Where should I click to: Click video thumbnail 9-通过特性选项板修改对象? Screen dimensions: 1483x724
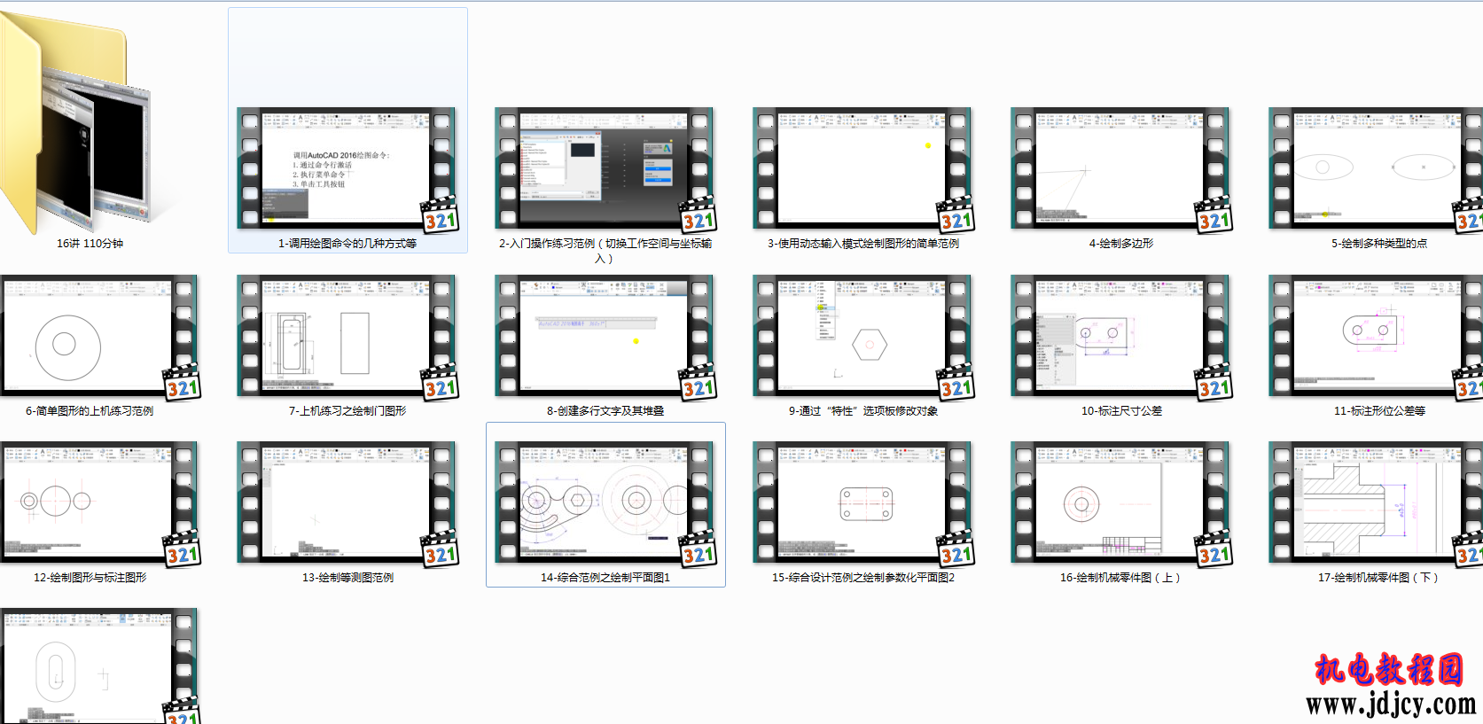[862, 336]
